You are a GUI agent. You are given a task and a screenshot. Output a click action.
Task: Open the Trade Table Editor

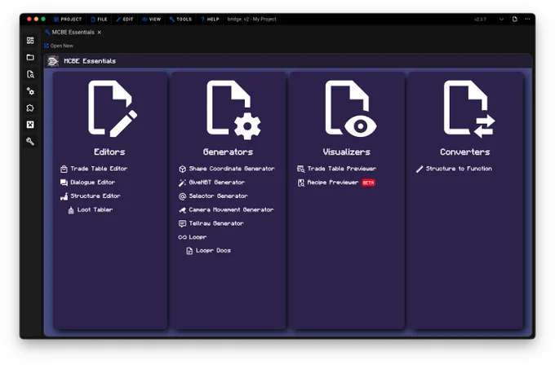pyautogui.click(x=94, y=169)
